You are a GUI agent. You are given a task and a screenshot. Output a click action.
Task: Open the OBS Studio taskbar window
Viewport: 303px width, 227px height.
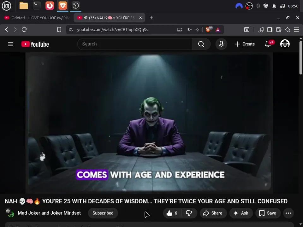pos(75,6)
